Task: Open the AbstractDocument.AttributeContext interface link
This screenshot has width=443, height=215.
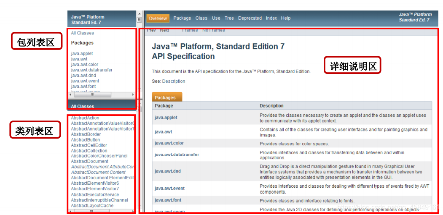Action: pyautogui.click(x=103, y=167)
